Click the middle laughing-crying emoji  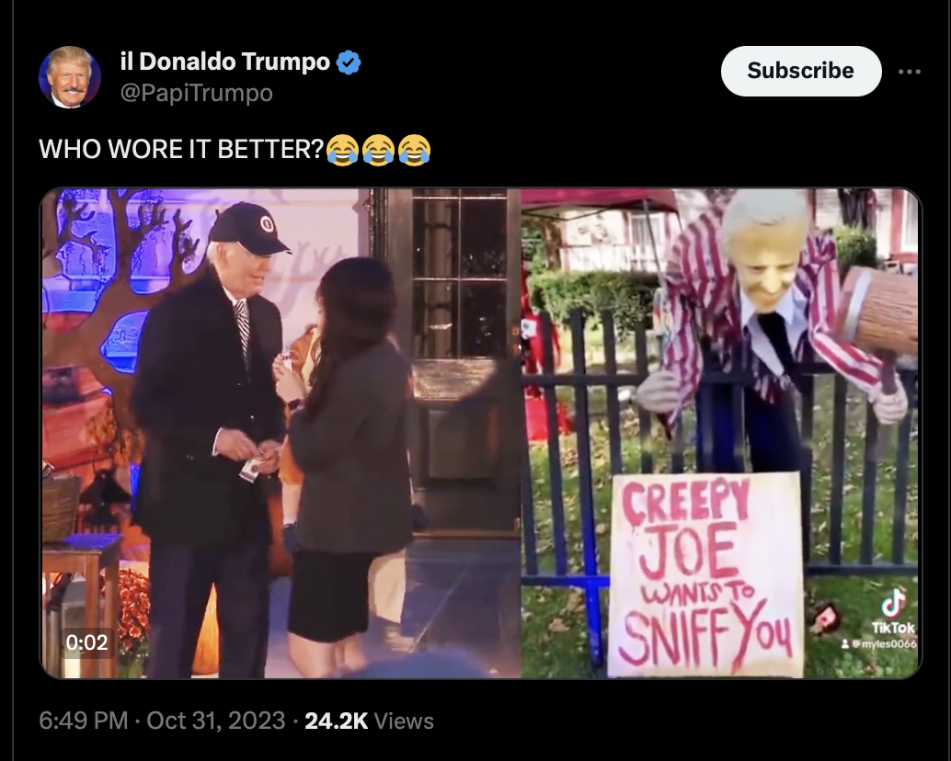click(378, 150)
